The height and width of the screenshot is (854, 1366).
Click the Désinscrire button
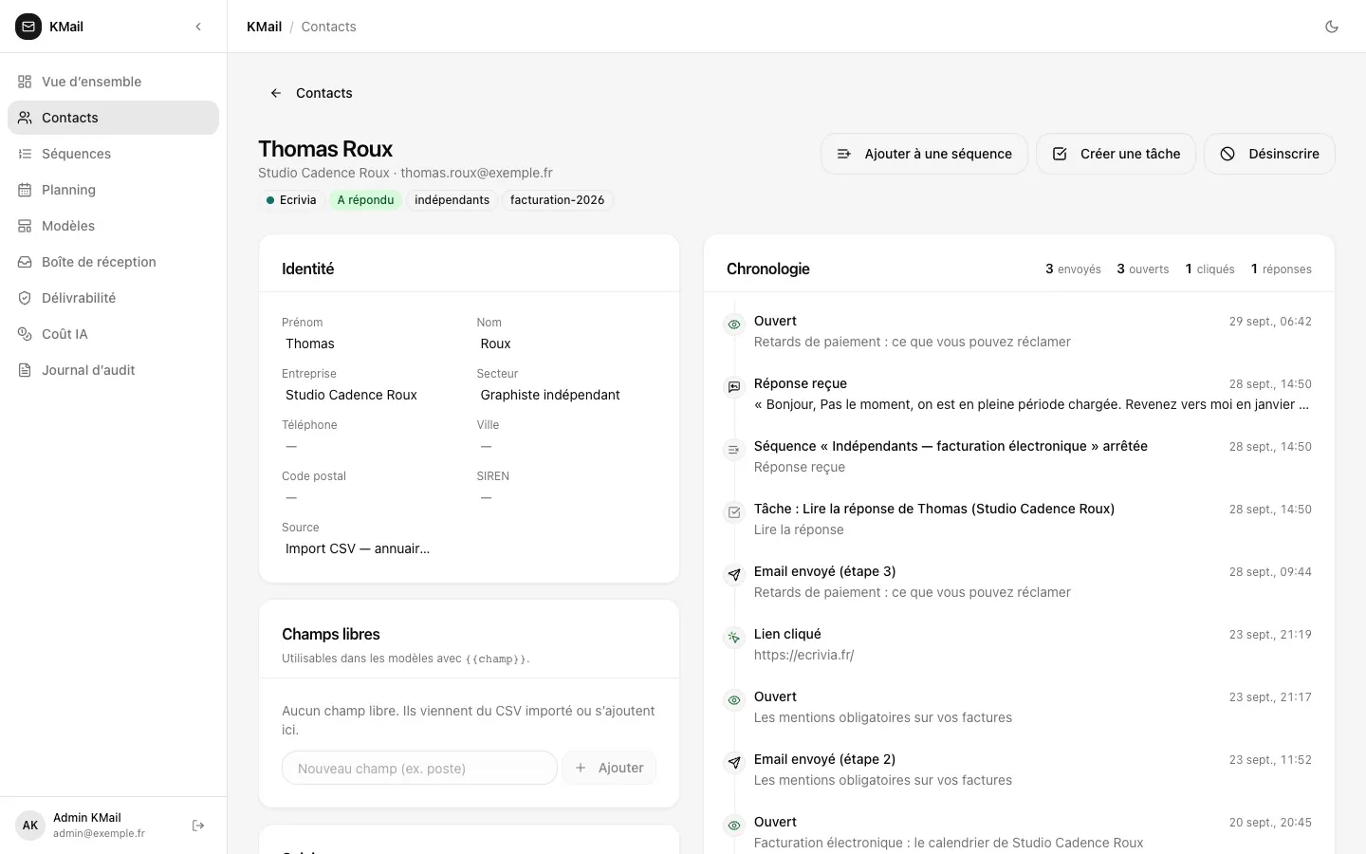point(1269,154)
